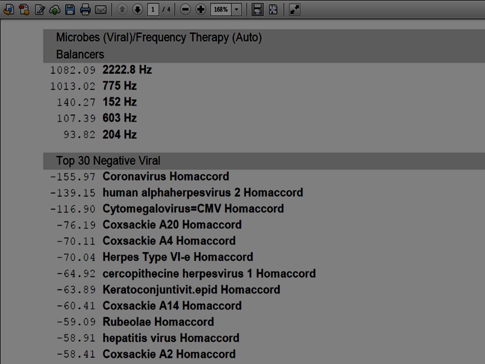This screenshot has height=364, width=485.
Task: Click the value 140.27
Action: point(76,102)
